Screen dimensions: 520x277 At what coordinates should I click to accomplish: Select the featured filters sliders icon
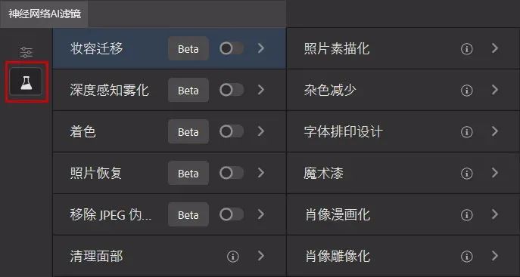tap(26, 52)
